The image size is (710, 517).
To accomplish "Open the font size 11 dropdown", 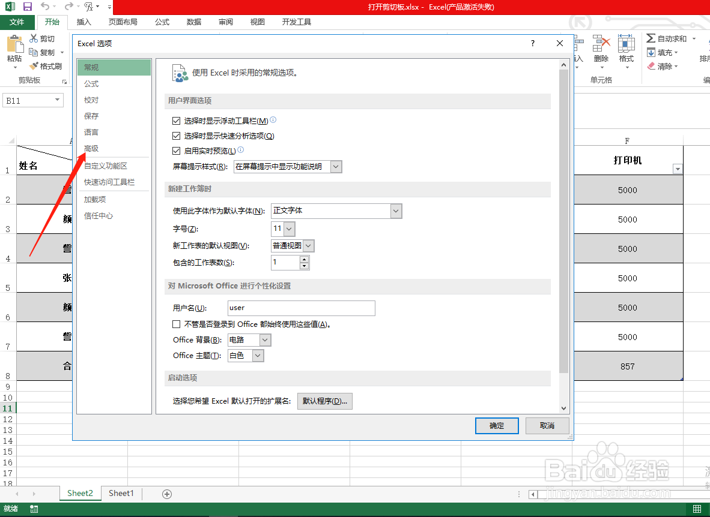I will (290, 229).
